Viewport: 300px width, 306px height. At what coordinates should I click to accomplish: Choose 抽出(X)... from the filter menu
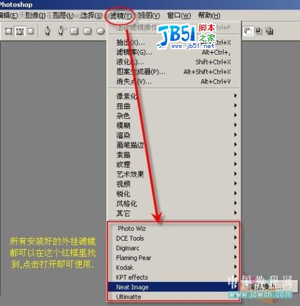(174, 43)
